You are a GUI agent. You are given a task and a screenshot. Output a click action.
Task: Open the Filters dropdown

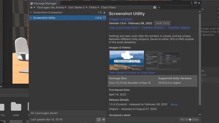click(94, 8)
